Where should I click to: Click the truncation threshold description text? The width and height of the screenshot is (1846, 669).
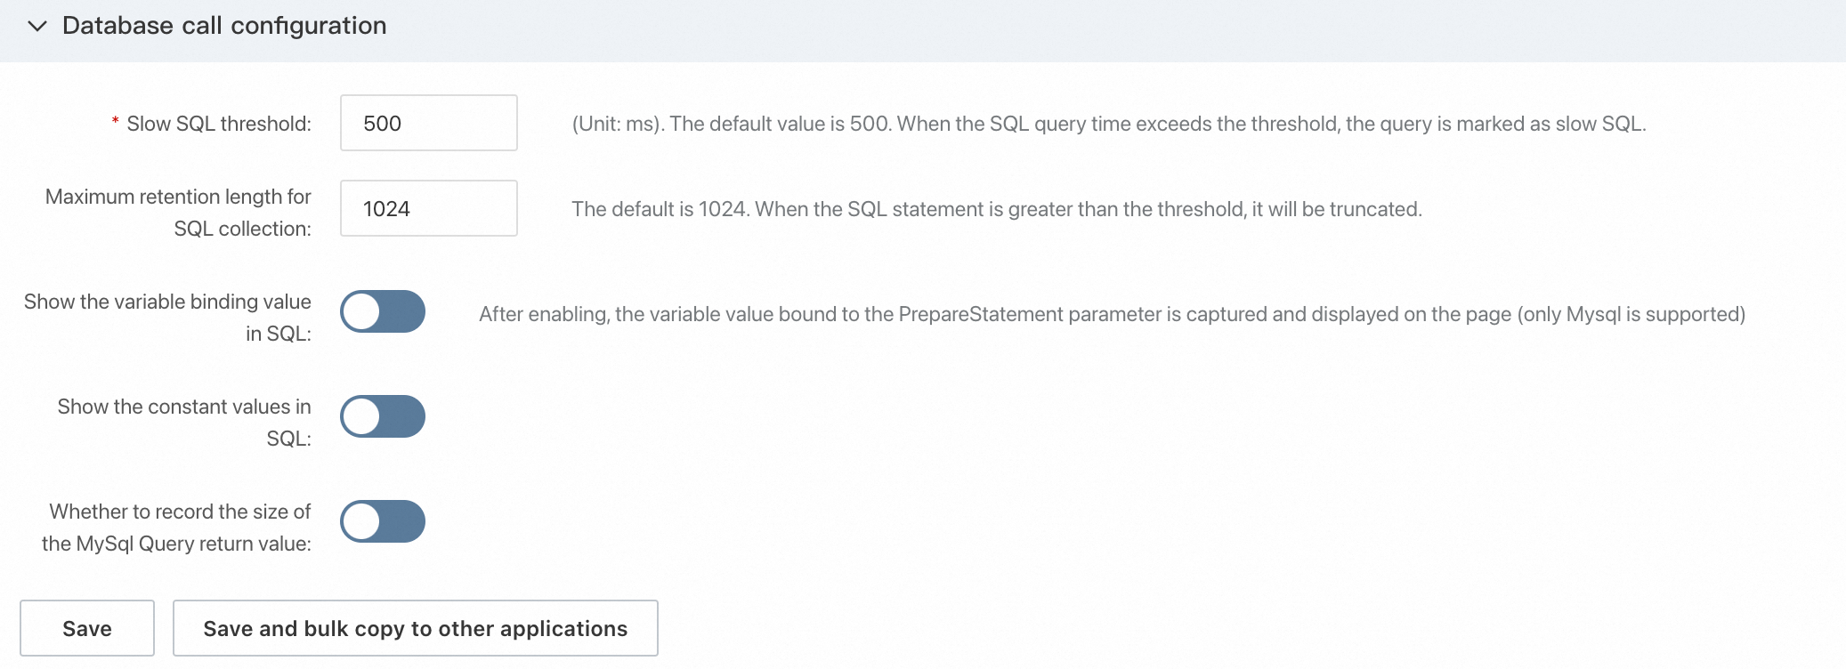[x=996, y=209]
